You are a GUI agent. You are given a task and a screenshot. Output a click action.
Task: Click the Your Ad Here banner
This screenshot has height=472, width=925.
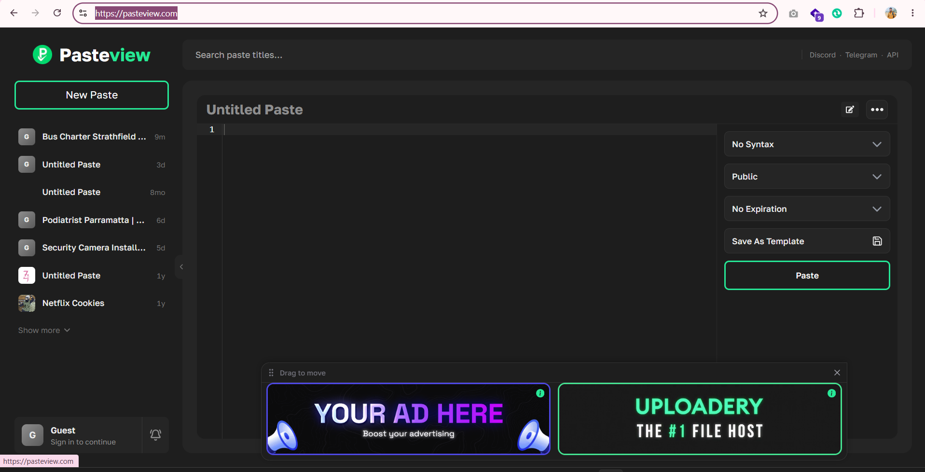408,419
